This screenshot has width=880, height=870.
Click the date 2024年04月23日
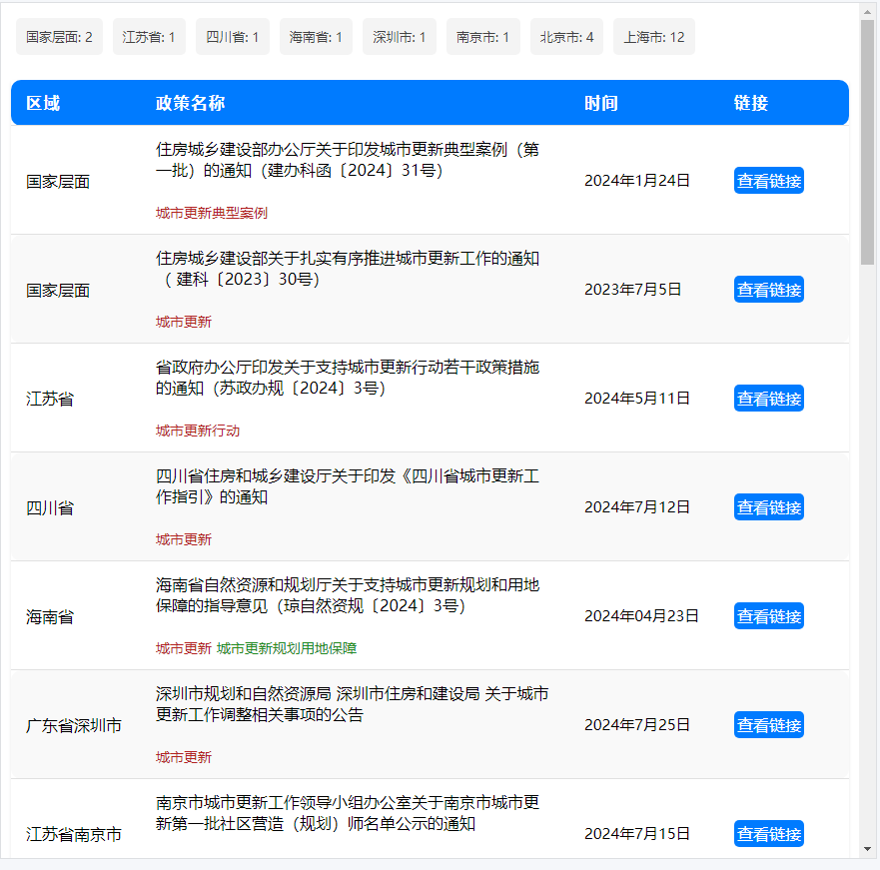[x=641, y=616]
